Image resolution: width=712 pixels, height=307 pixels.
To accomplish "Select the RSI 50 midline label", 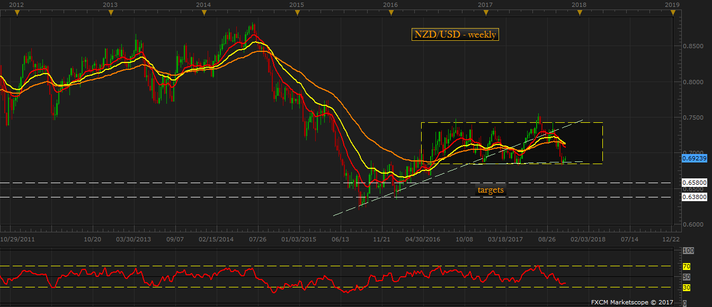I will [686, 277].
